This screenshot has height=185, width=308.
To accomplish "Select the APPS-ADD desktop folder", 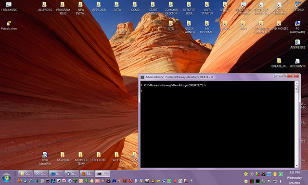I will pyautogui.click(x=99, y=6).
